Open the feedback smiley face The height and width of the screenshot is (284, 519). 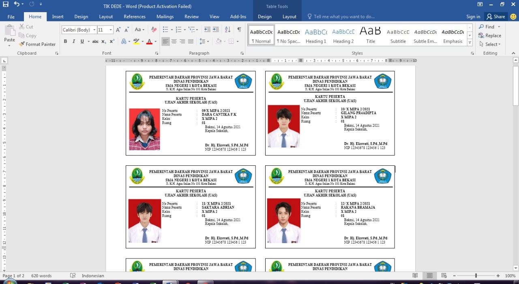[x=513, y=17]
